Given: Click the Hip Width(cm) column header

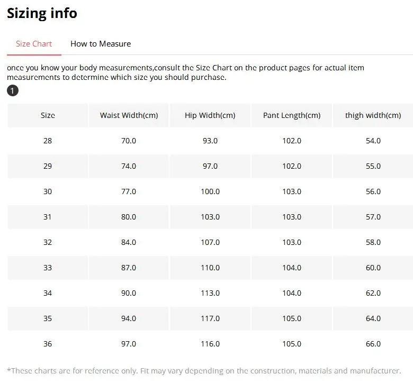Looking at the screenshot, I should point(210,115).
